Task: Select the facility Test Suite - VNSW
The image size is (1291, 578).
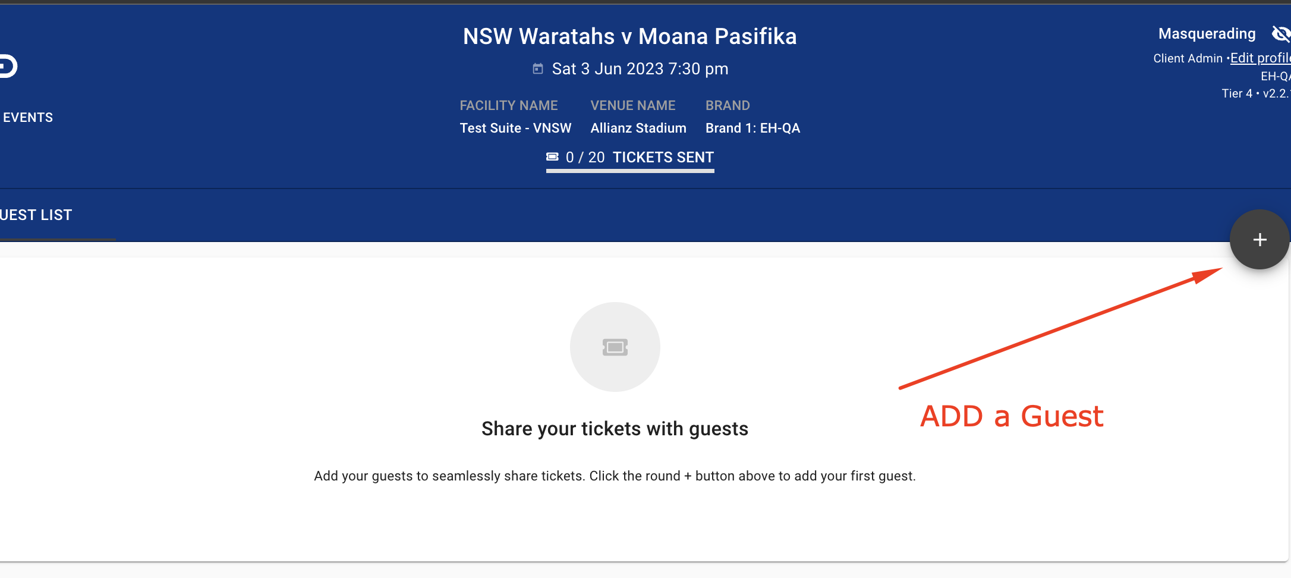Action: pos(515,128)
